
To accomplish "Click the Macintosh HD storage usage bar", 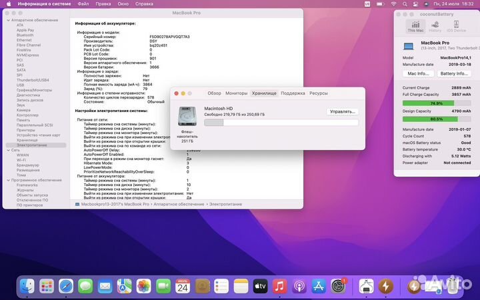I will coord(281,123).
